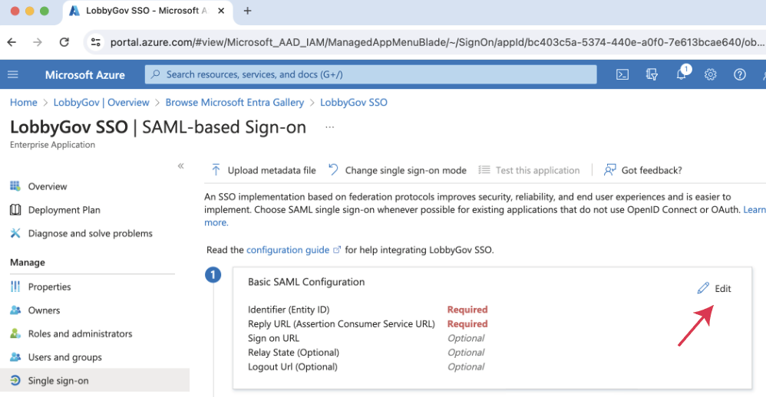This screenshot has height=397, width=766.
Task: Open the Directories and subscriptions filter icon
Action: point(652,74)
